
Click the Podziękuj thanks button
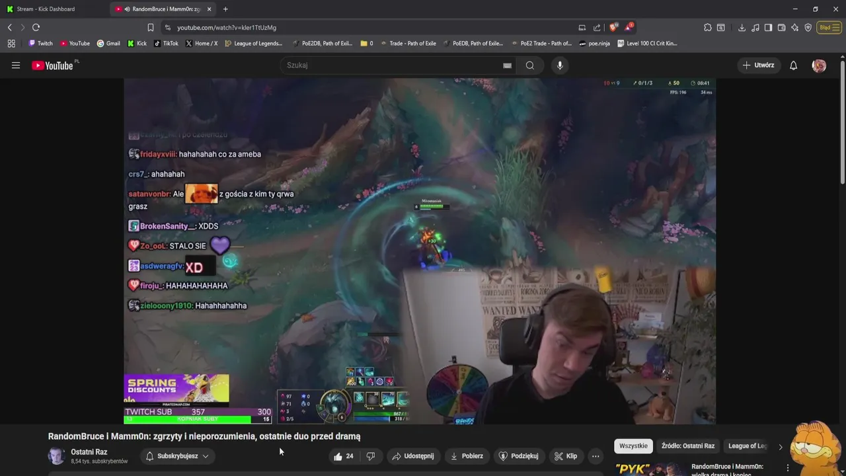519,456
